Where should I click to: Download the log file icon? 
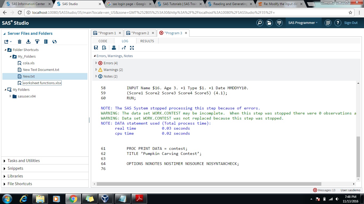point(104,48)
